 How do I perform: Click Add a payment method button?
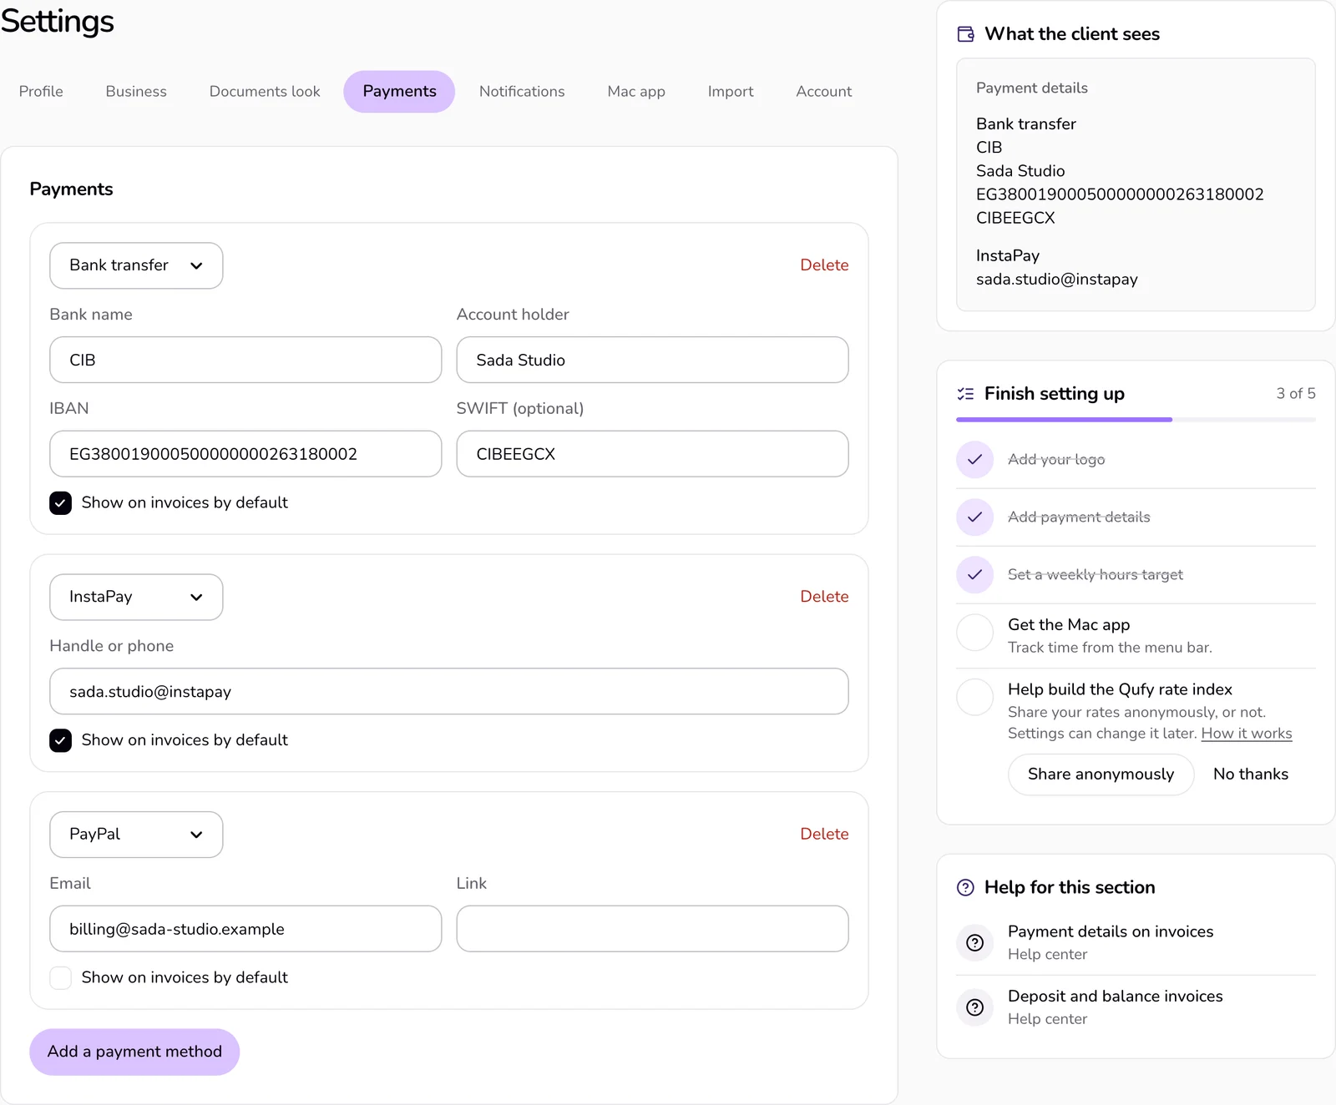[x=134, y=1052]
